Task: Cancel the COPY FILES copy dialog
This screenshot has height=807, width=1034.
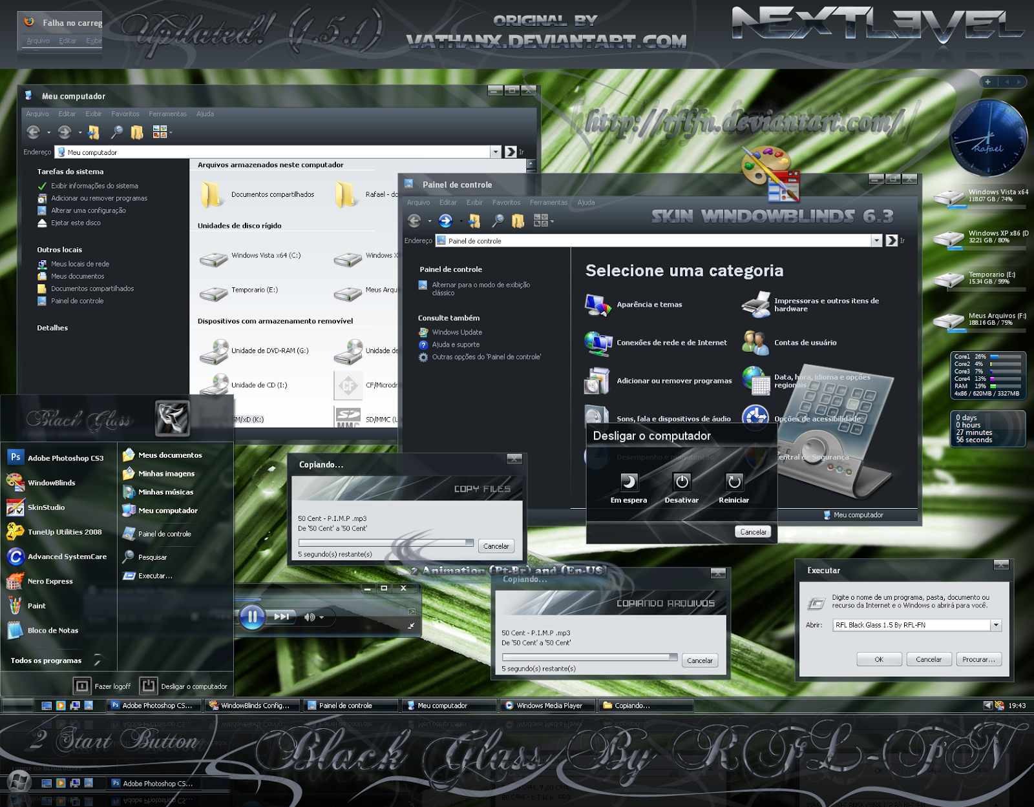Action: [x=496, y=546]
